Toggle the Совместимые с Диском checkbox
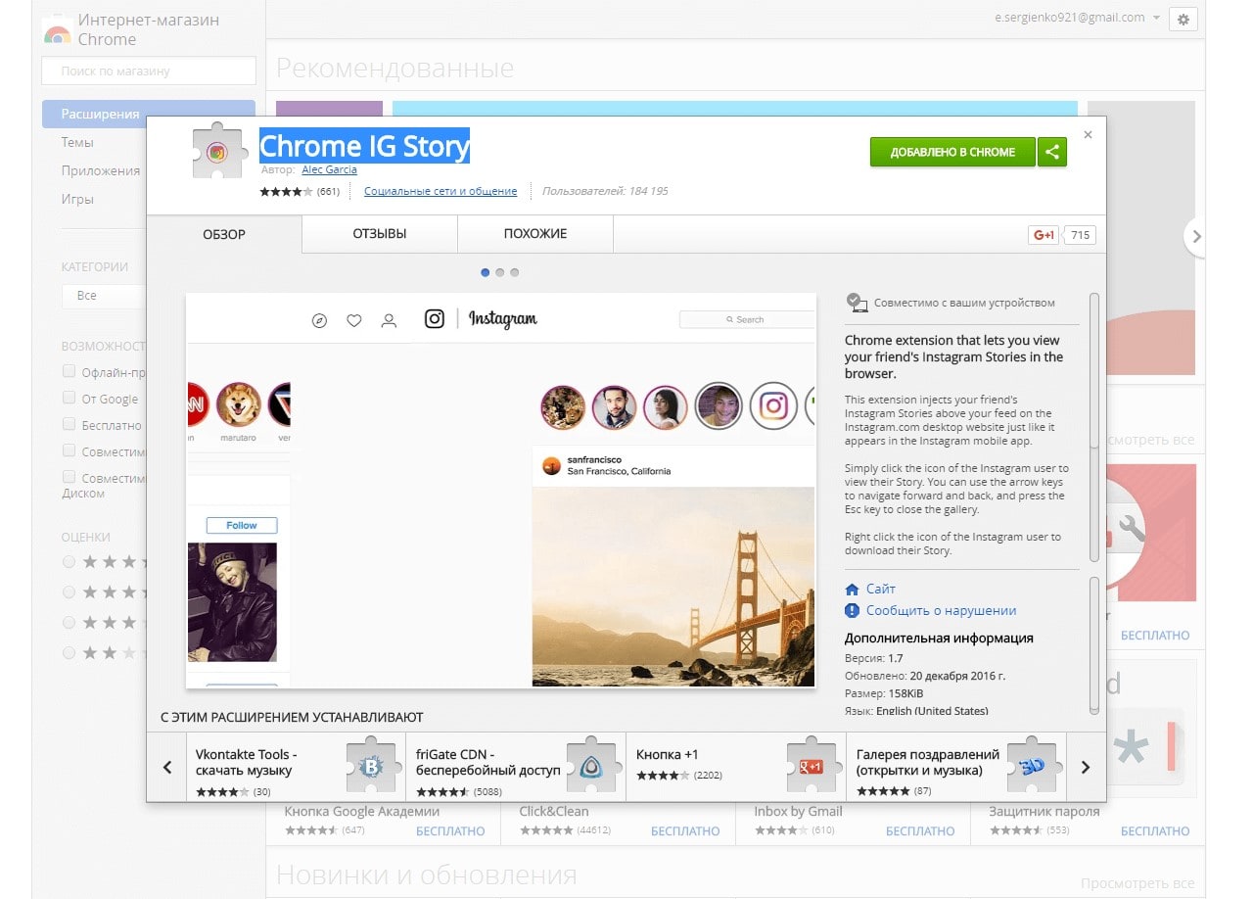 click(x=69, y=477)
